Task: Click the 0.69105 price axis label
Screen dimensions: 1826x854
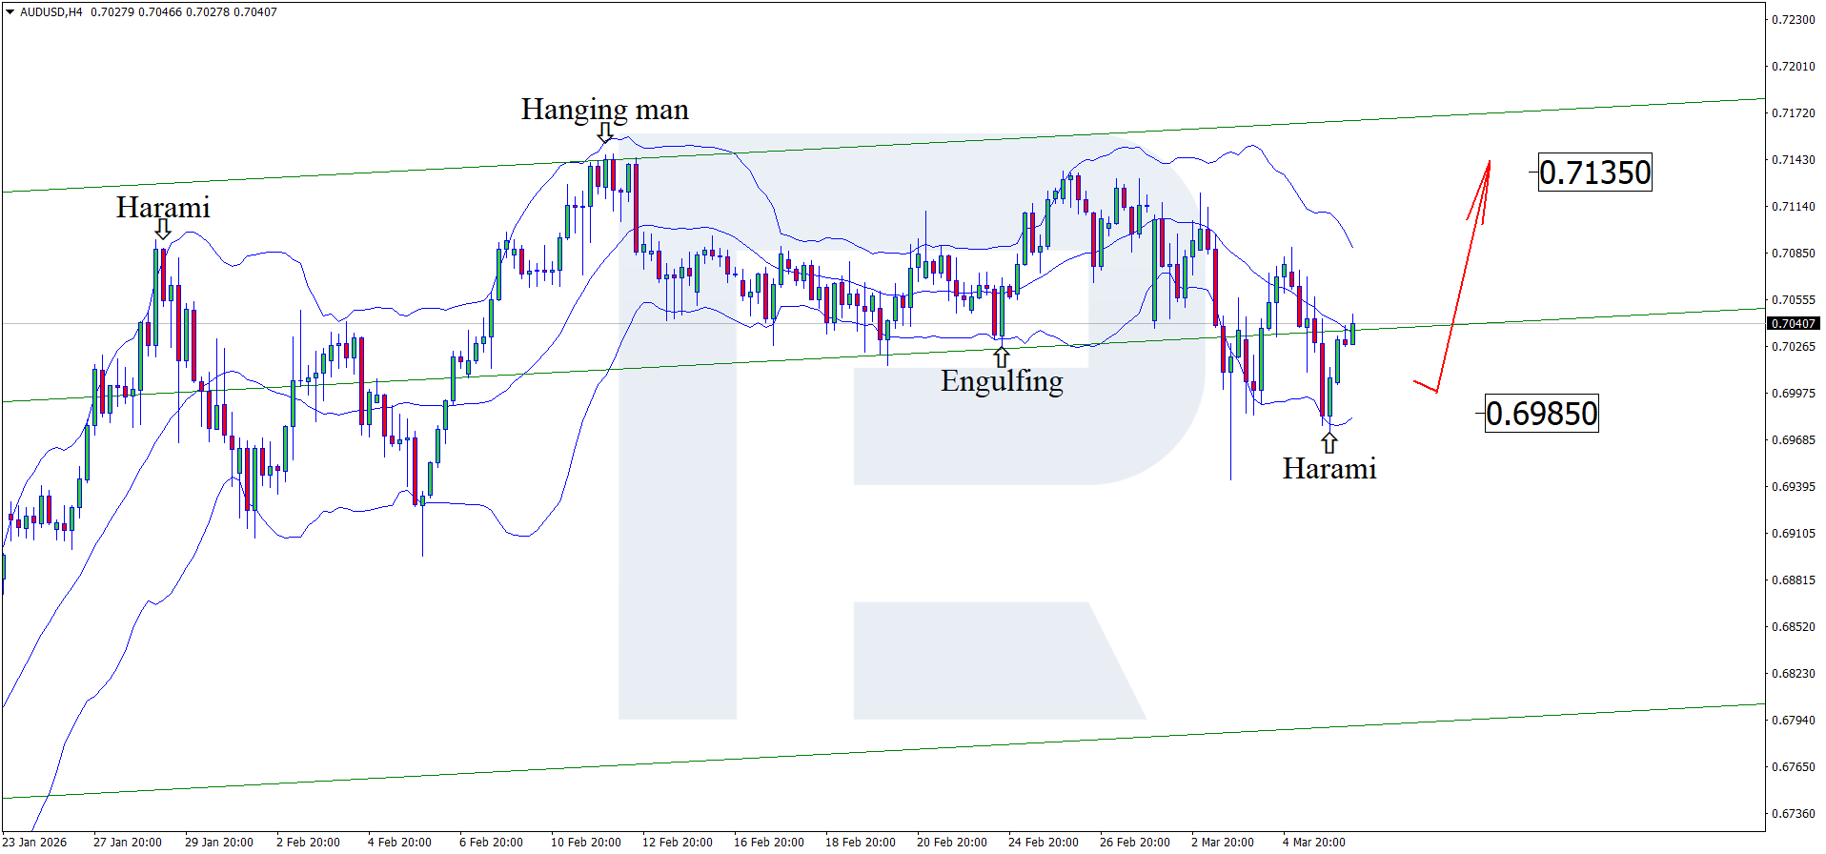Action: [1793, 534]
